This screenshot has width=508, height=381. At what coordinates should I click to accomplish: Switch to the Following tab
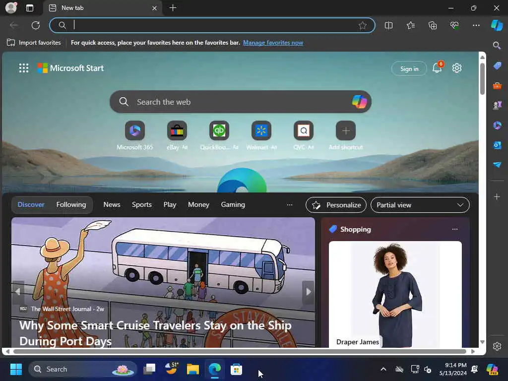71,205
